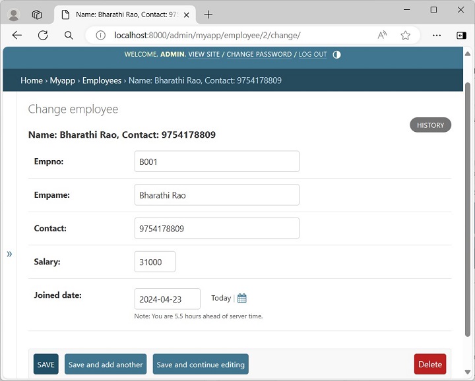The image size is (475, 381).
Task: Reload the page with refresh icon
Action: click(43, 36)
